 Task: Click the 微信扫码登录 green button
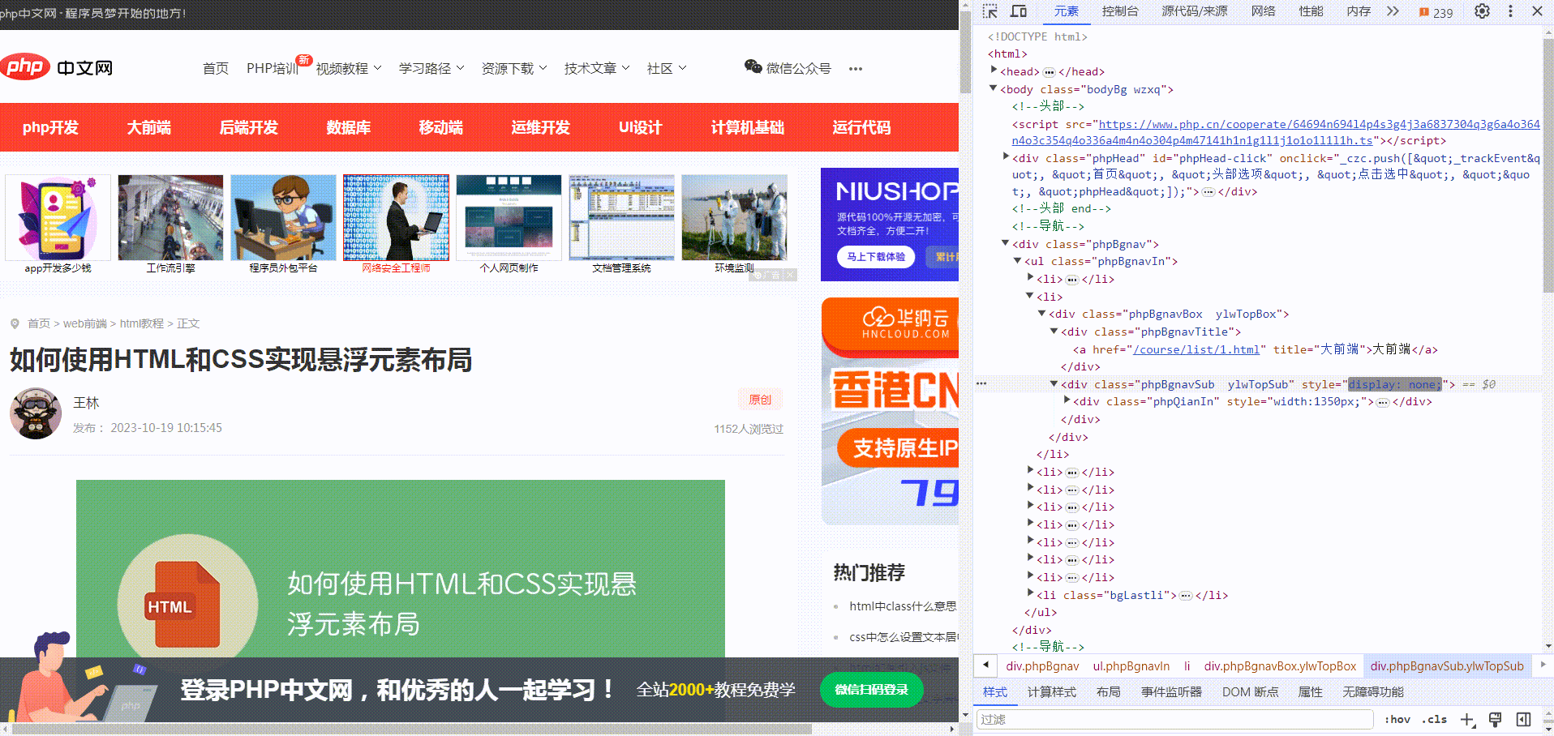[872, 690]
